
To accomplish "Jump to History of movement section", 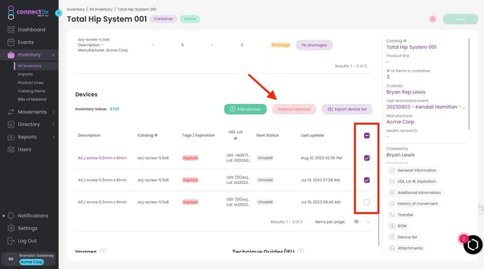I will click(414, 203).
